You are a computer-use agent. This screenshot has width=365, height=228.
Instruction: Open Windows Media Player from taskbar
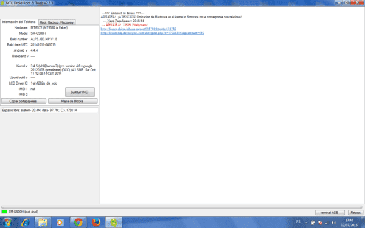[x=60, y=223]
